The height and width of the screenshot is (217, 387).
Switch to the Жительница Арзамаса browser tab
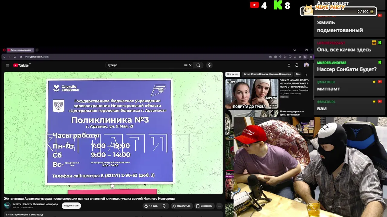point(21,50)
